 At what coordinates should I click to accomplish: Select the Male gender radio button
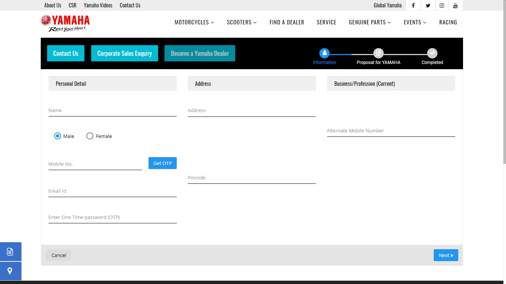pos(58,136)
